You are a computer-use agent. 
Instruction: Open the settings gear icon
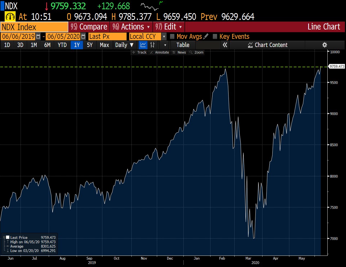[x=325, y=45]
